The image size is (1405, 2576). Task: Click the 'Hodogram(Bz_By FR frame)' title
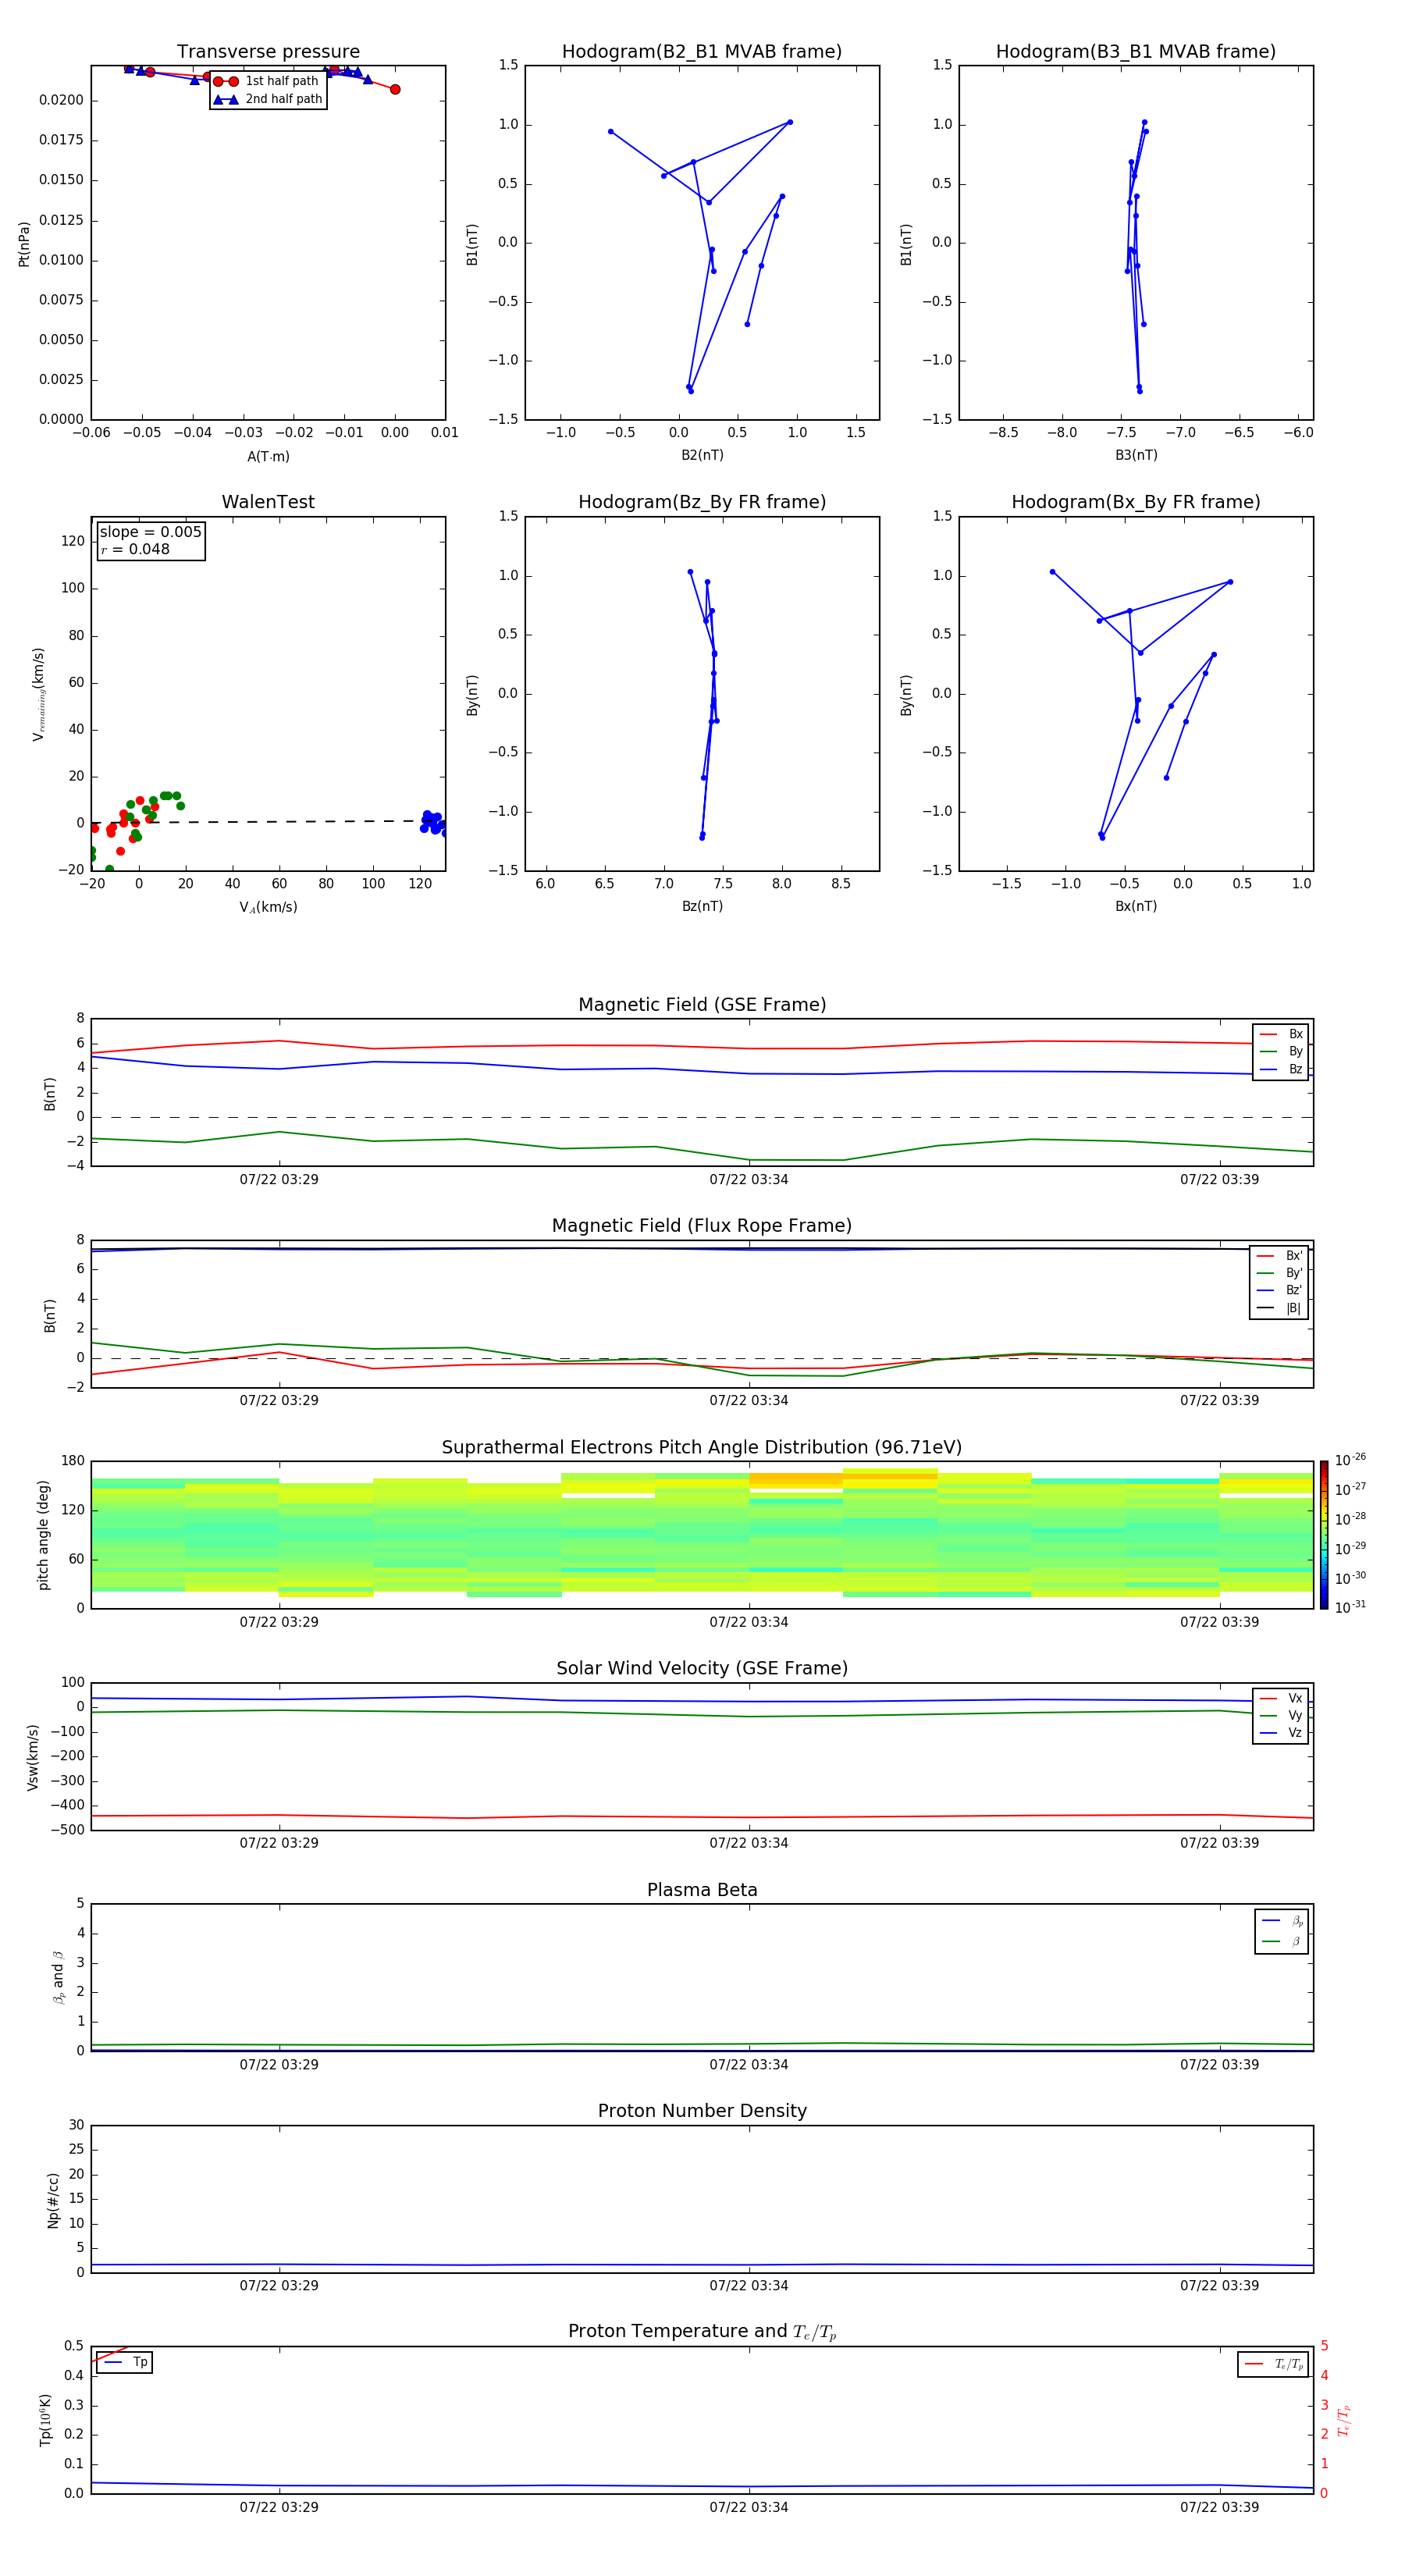[702, 502]
